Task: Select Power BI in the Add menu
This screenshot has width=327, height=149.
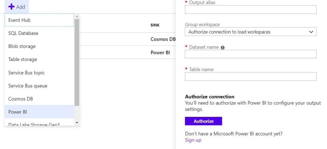Action: pos(39,112)
